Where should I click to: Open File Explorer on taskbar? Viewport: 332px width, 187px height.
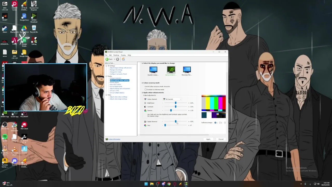152,184
